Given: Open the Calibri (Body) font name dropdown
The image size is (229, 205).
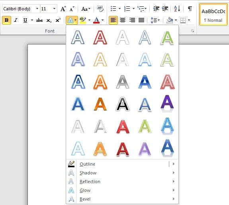Looking at the screenshot, I should click(x=37, y=9).
